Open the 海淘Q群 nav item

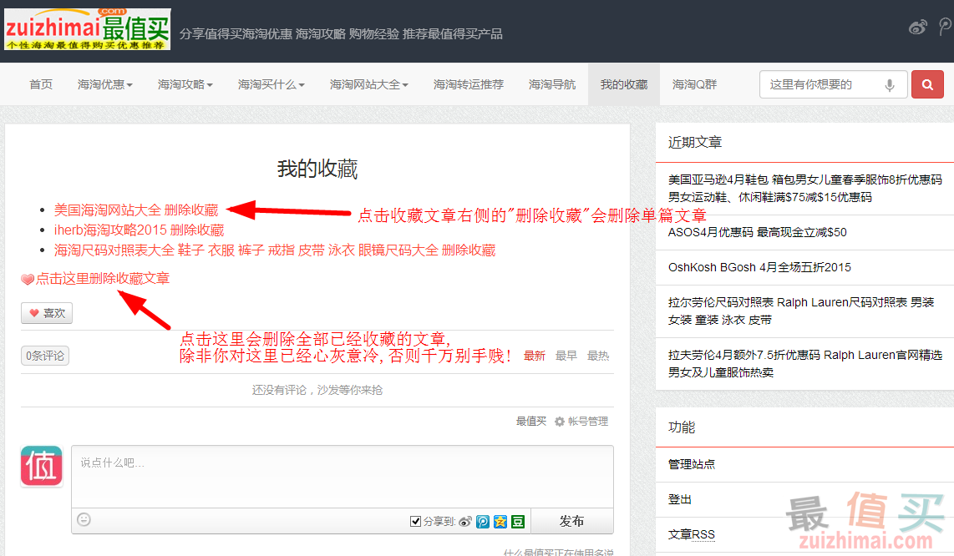click(x=694, y=84)
